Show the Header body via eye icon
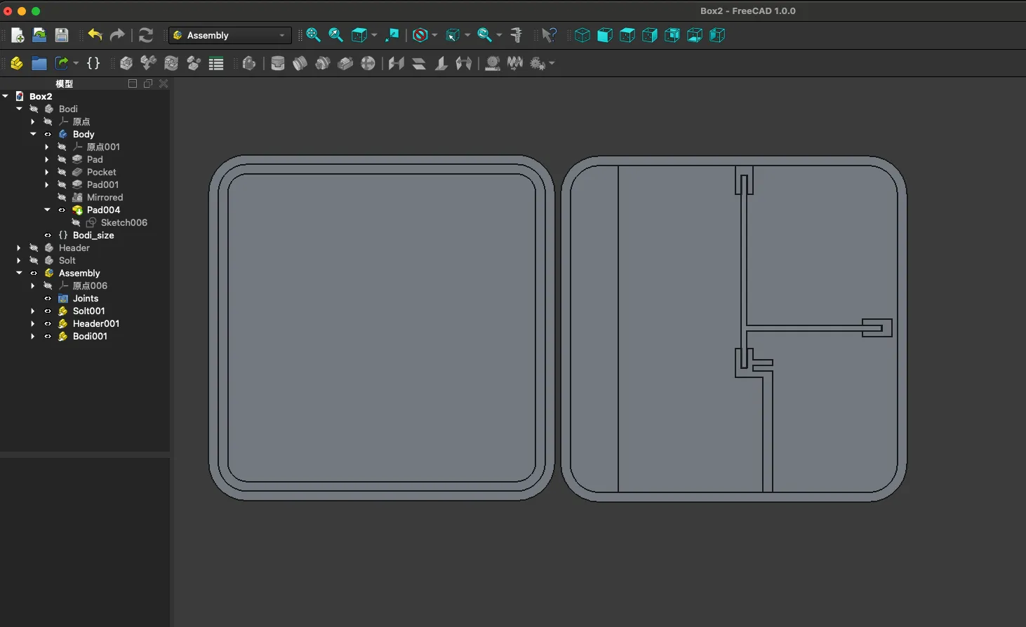This screenshot has height=627, width=1026. tap(34, 248)
